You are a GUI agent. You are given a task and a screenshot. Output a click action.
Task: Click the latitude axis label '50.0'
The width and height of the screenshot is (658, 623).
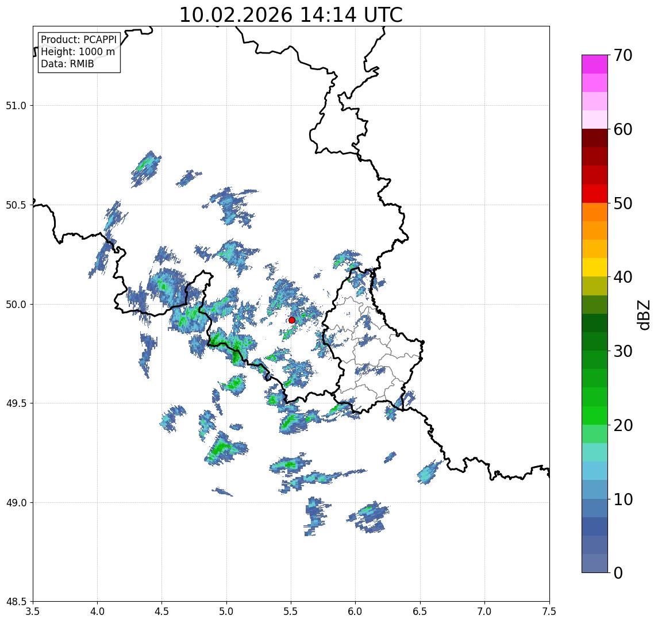(x=16, y=305)
